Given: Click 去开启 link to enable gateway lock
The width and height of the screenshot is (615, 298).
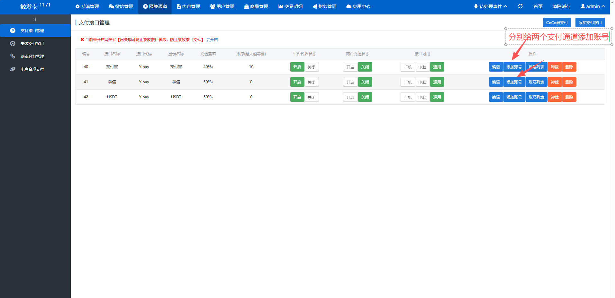Looking at the screenshot, I should click(212, 40).
